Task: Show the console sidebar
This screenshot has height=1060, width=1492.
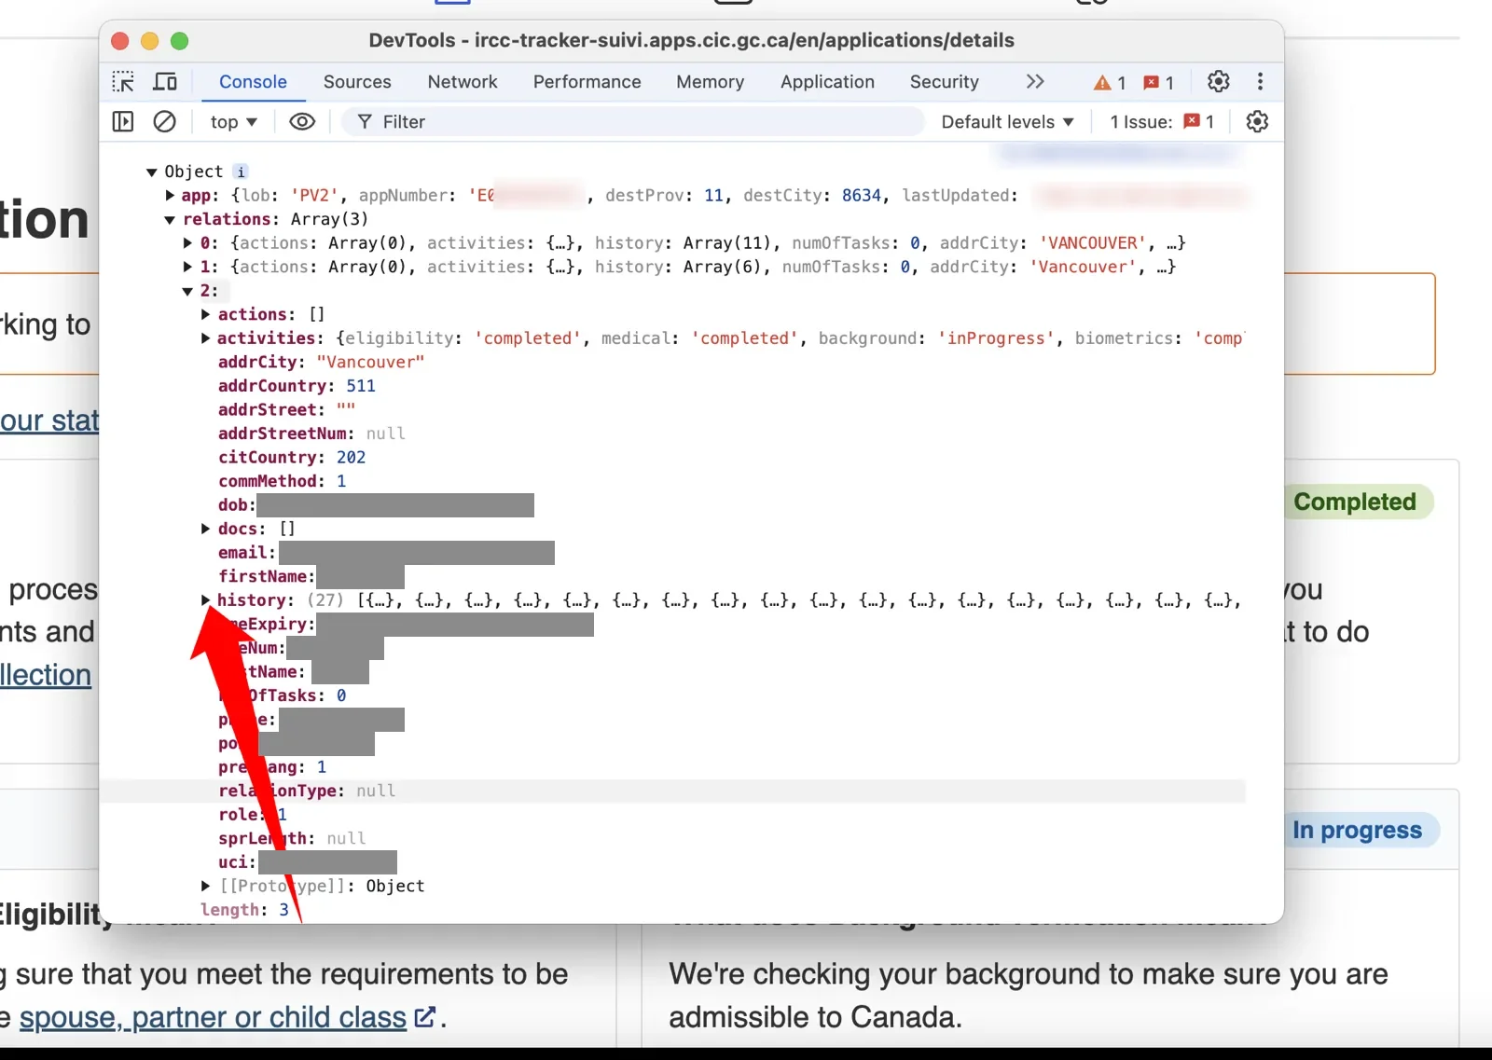Action: point(123,122)
